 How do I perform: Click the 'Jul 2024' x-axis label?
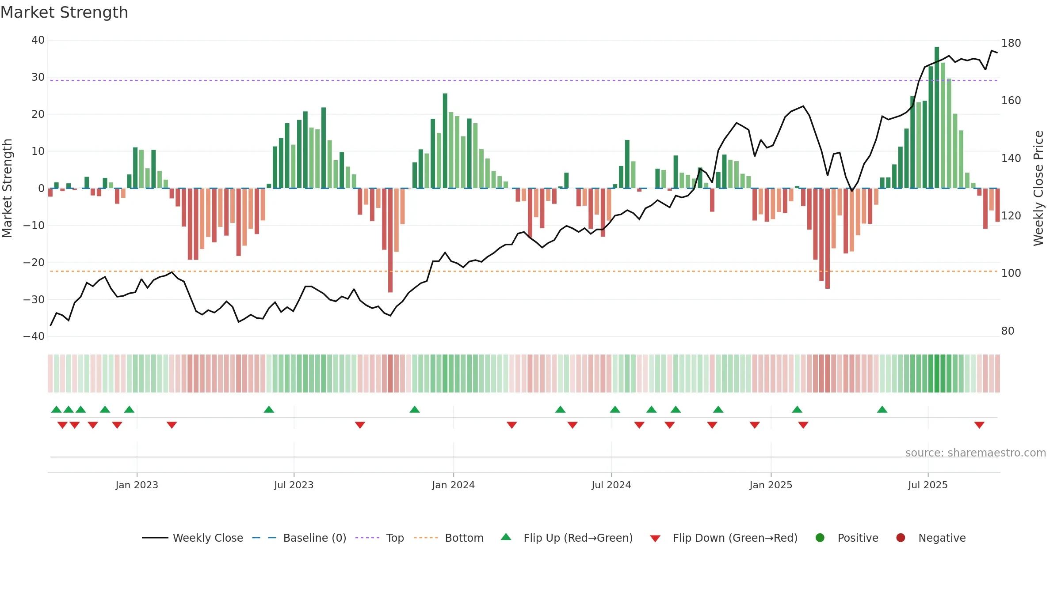[611, 485]
